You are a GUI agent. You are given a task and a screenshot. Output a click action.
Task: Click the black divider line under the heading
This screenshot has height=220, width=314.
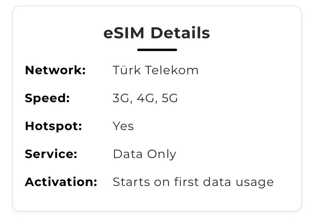(x=157, y=50)
